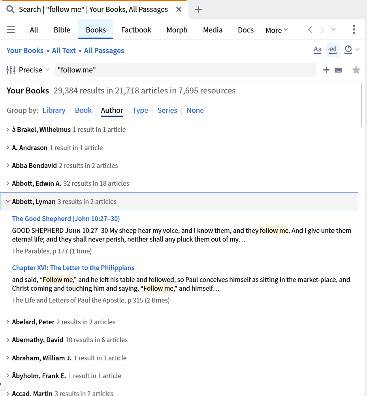Group results by Library
This screenshot has width=367, height=396.
(54, 110)
